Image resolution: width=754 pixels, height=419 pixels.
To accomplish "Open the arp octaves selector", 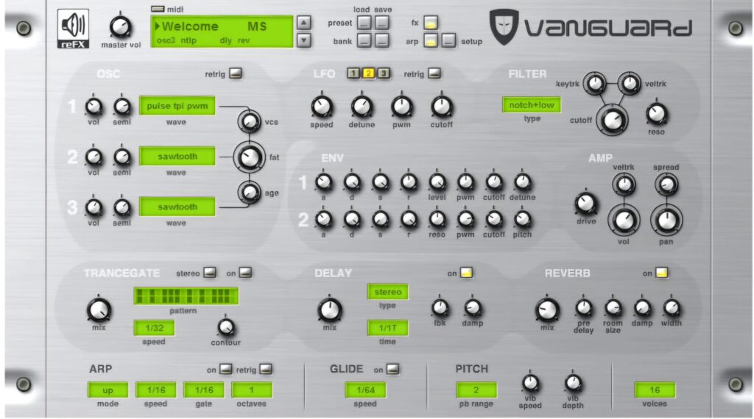I will click(252, 390).
